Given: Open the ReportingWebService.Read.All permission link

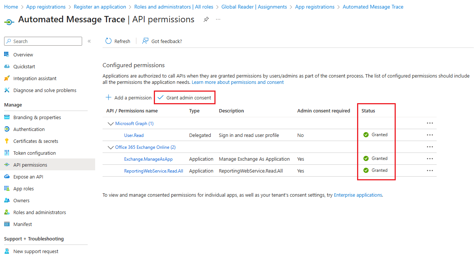Looking at the screenshot, I should tap(153, 171).
